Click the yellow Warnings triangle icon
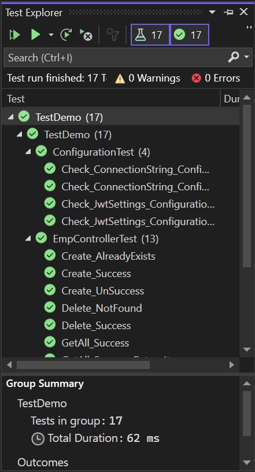Image resolution: width=255 pixels, height=472 pixels. click(x=120, y=79)
